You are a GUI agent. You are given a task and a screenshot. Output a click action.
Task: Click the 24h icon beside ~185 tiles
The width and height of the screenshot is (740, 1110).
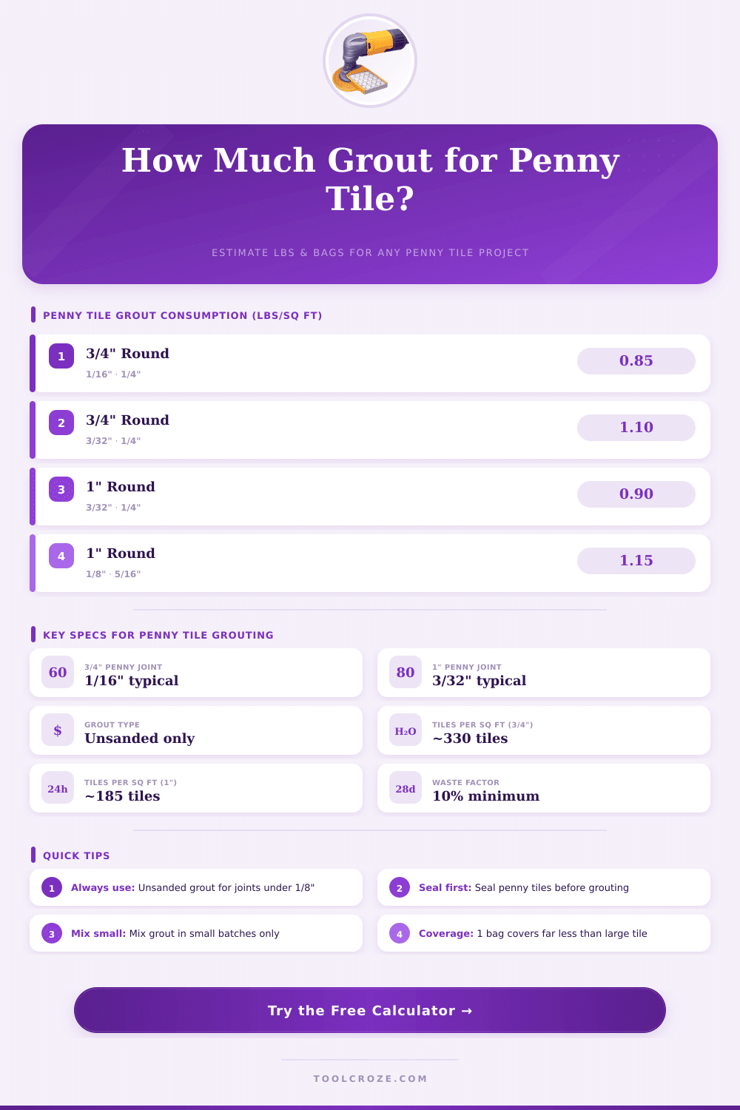(58, 788)
